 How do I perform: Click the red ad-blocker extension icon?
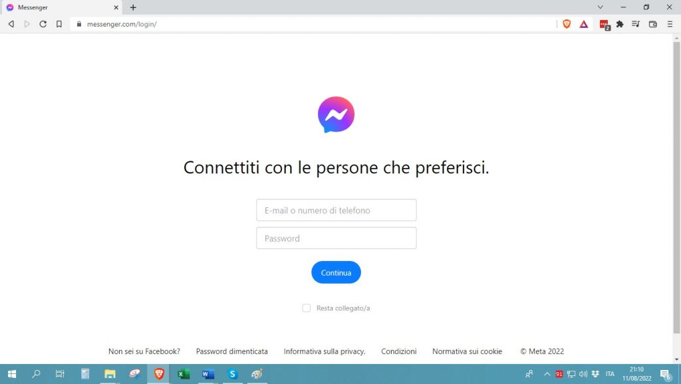coord(603,24)
